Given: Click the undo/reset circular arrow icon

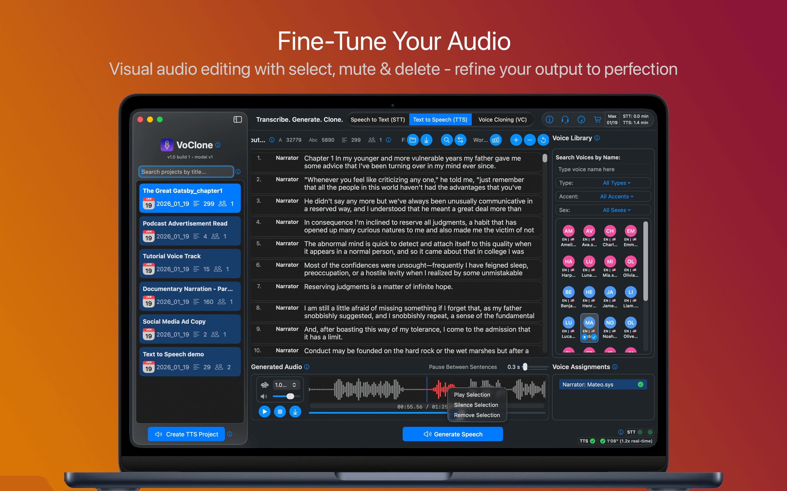Looking at the screenshot, I should click(543, 140).
